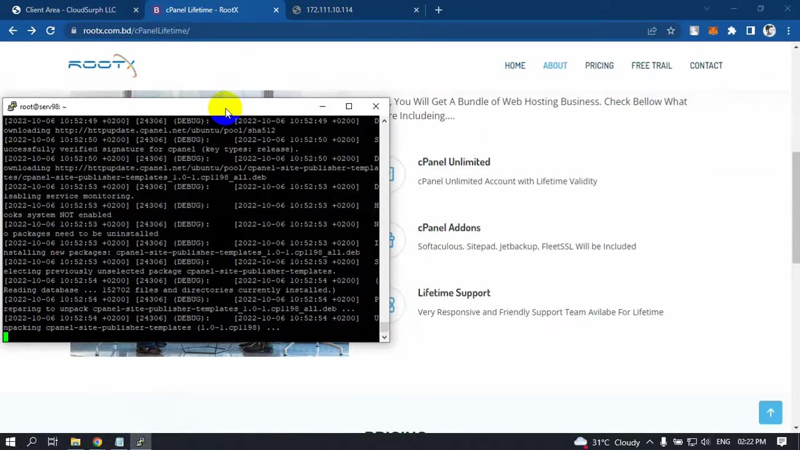The width and height of the screenshot is (800, 450).
Task: Open the PuTTY taskbar icon
Action: point(141,442)
